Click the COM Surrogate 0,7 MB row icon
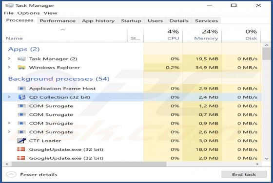Viewport: 273px width, 183px height. coord(21,114)
